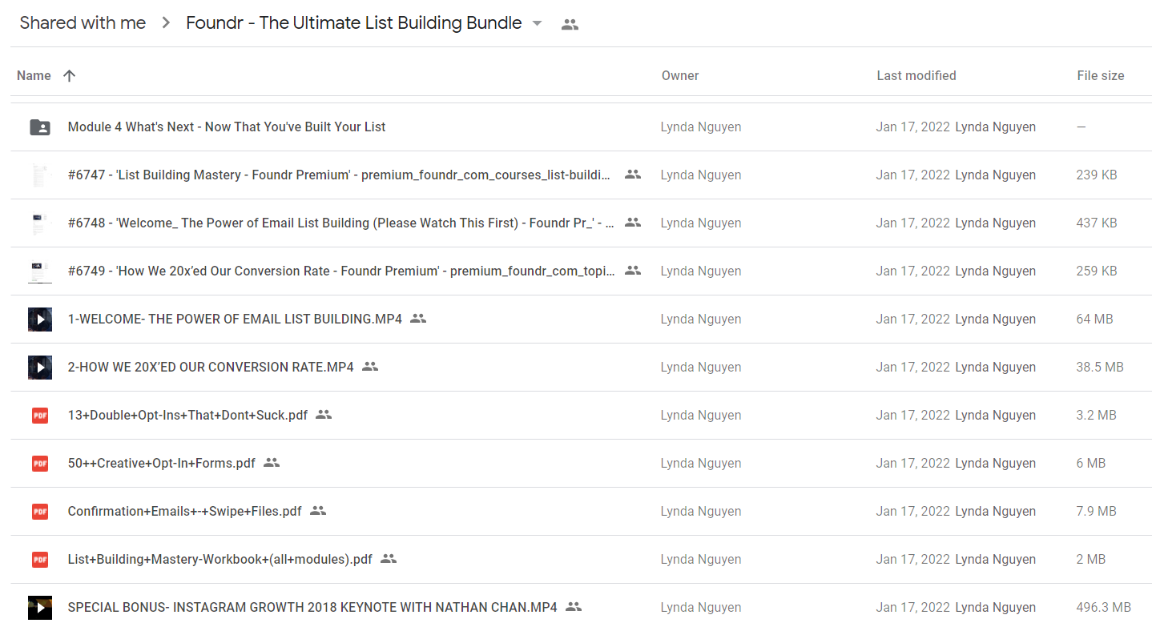
Task: Sort by Name column header
Action: click(x=34, y=75)
